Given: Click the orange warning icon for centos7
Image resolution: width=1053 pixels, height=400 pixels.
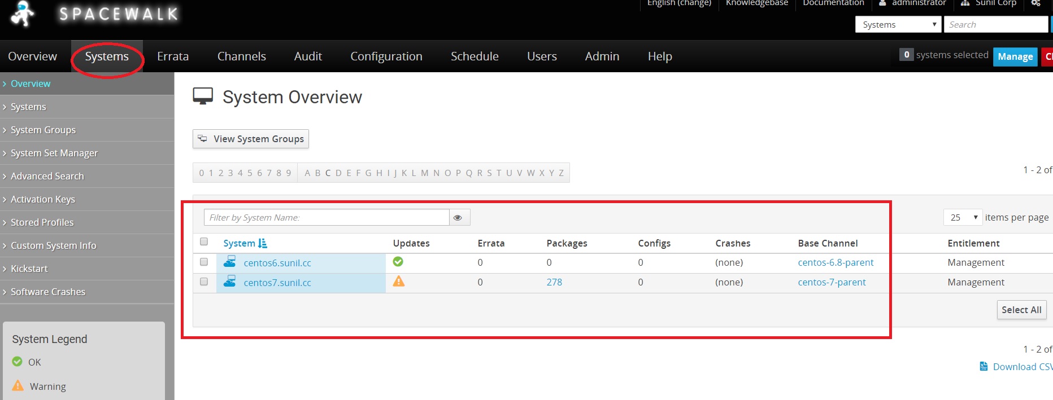Looking at the screenshot, I should click(x=399, y=281).
